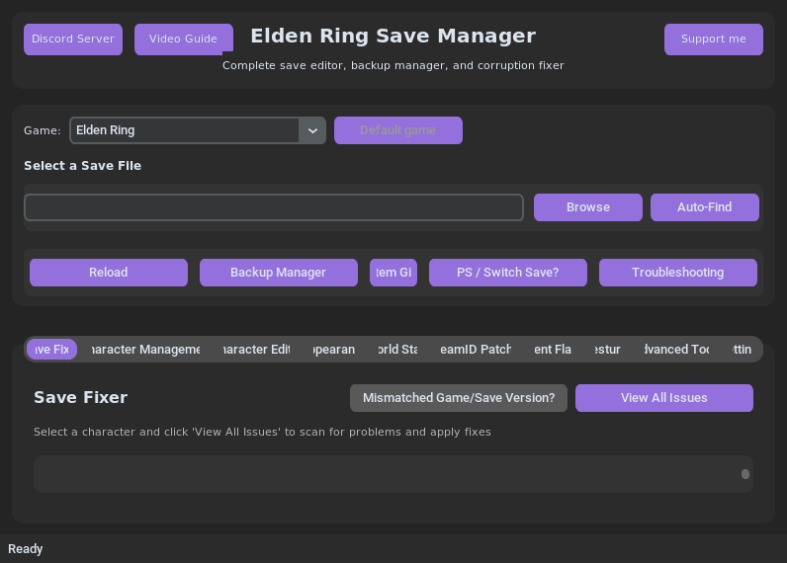The width and height of the screenshot is (787, 563).
Task: Click the Auto-Find button
Action: [x=704, y=207]
